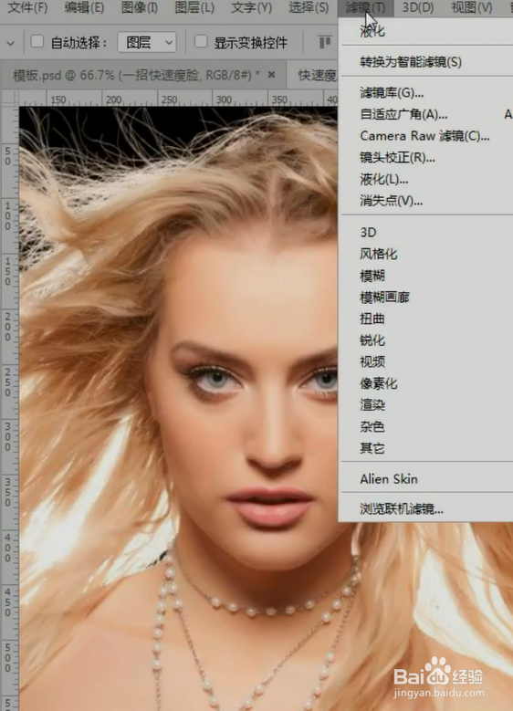This screenshot has height=711, width=513.
Task: Open the 视图(V) menu
Action: coord(471,7)
